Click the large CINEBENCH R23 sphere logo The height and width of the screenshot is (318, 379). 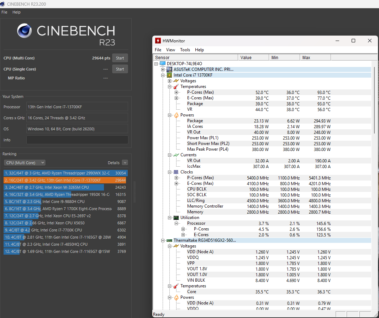(x=25, y=31)
